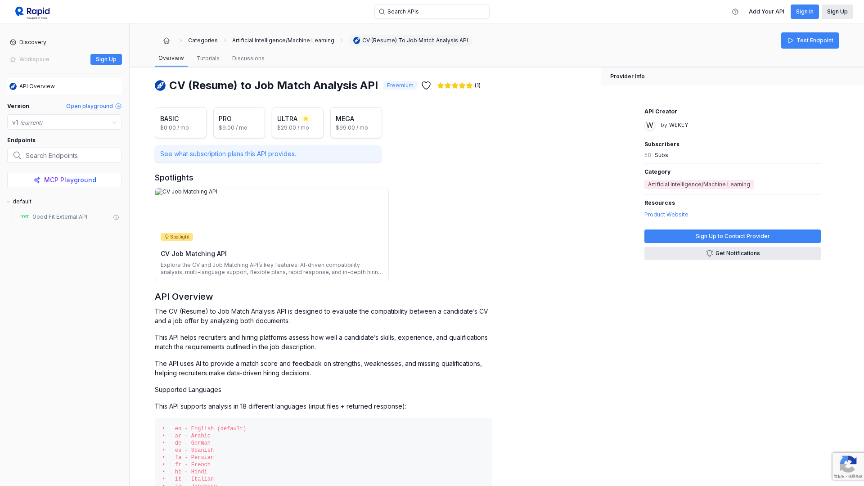Open the Product Website link

[666, 215]
